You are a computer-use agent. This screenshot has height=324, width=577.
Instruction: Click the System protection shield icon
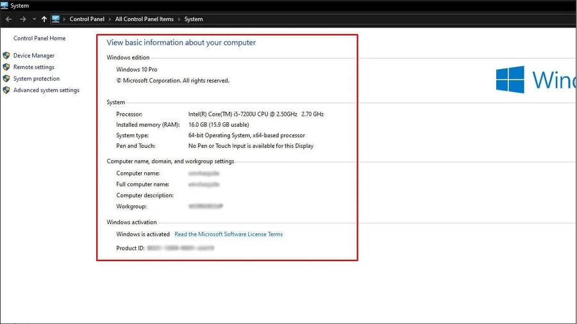coord(6,78)
